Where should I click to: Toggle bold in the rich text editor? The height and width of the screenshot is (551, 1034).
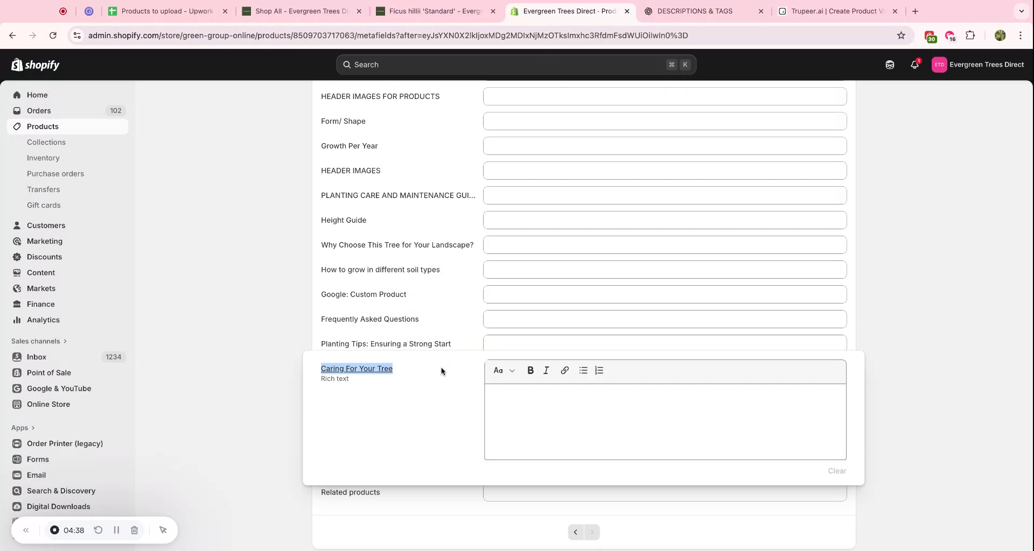pyautogui.click(x=530, y=370)
